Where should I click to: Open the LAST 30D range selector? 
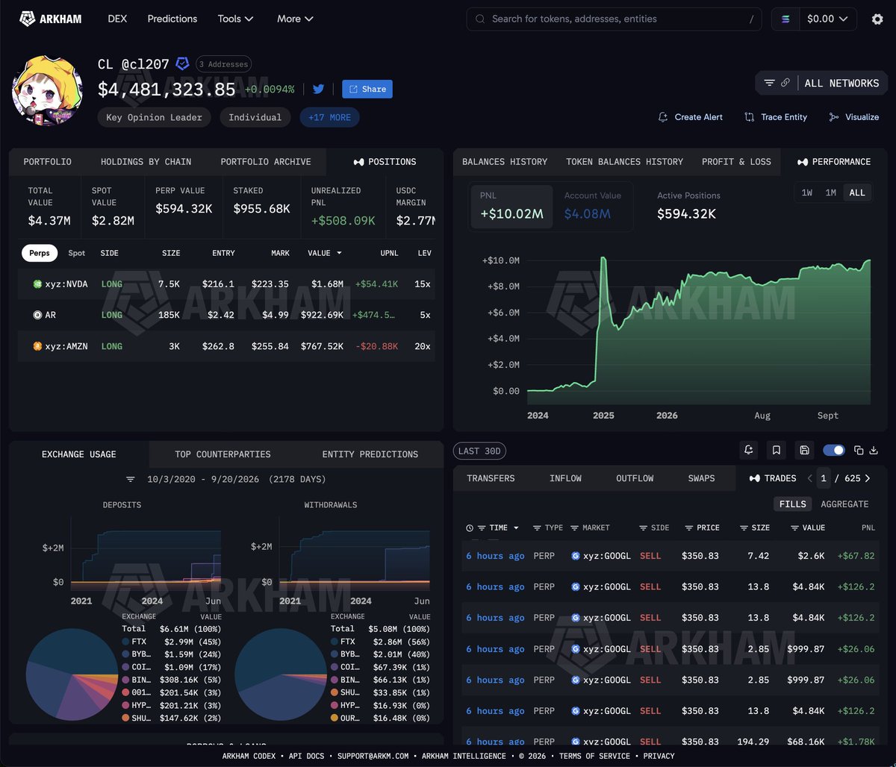click(x=479, y=451)
